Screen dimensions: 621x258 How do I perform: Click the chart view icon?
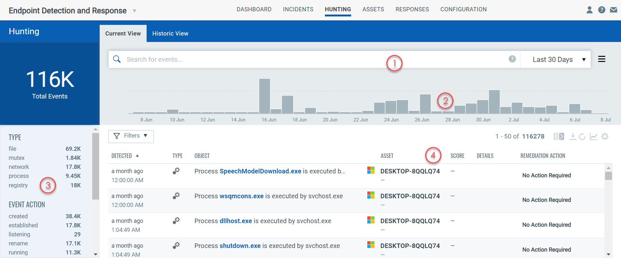pos(593,137)
